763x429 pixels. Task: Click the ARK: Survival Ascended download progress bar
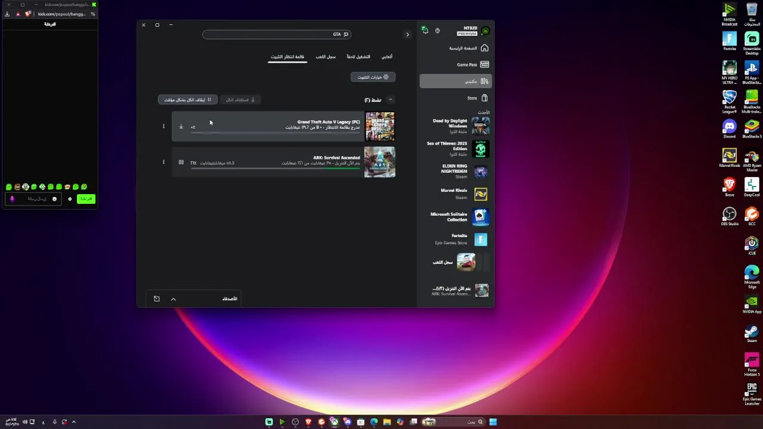[275, 168]
